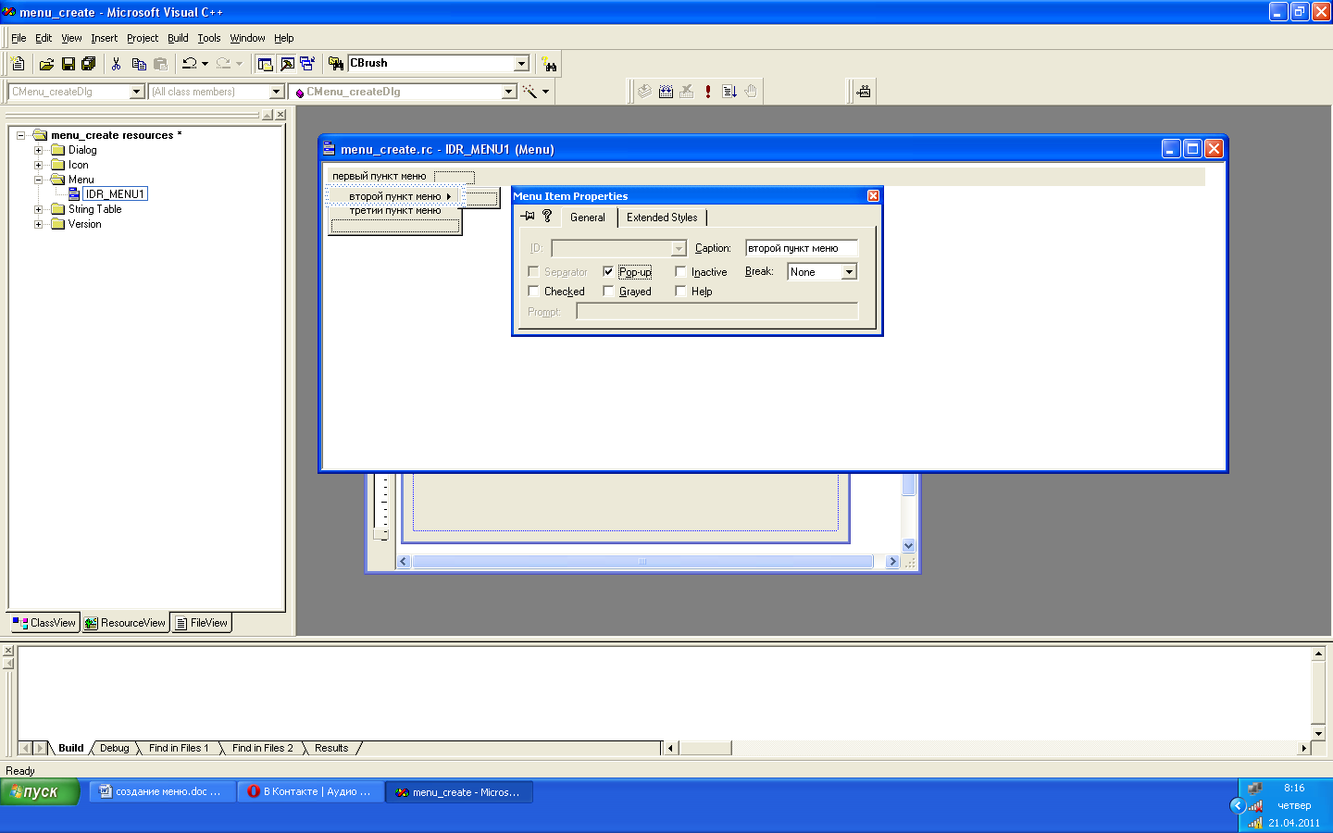Click the пуск Start button
Viewport: 1333px width, 833px height.
[x=40, y=792]
